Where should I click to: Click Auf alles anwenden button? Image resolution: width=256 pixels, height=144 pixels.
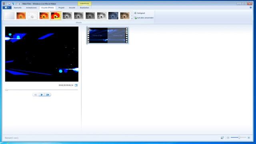144,18
